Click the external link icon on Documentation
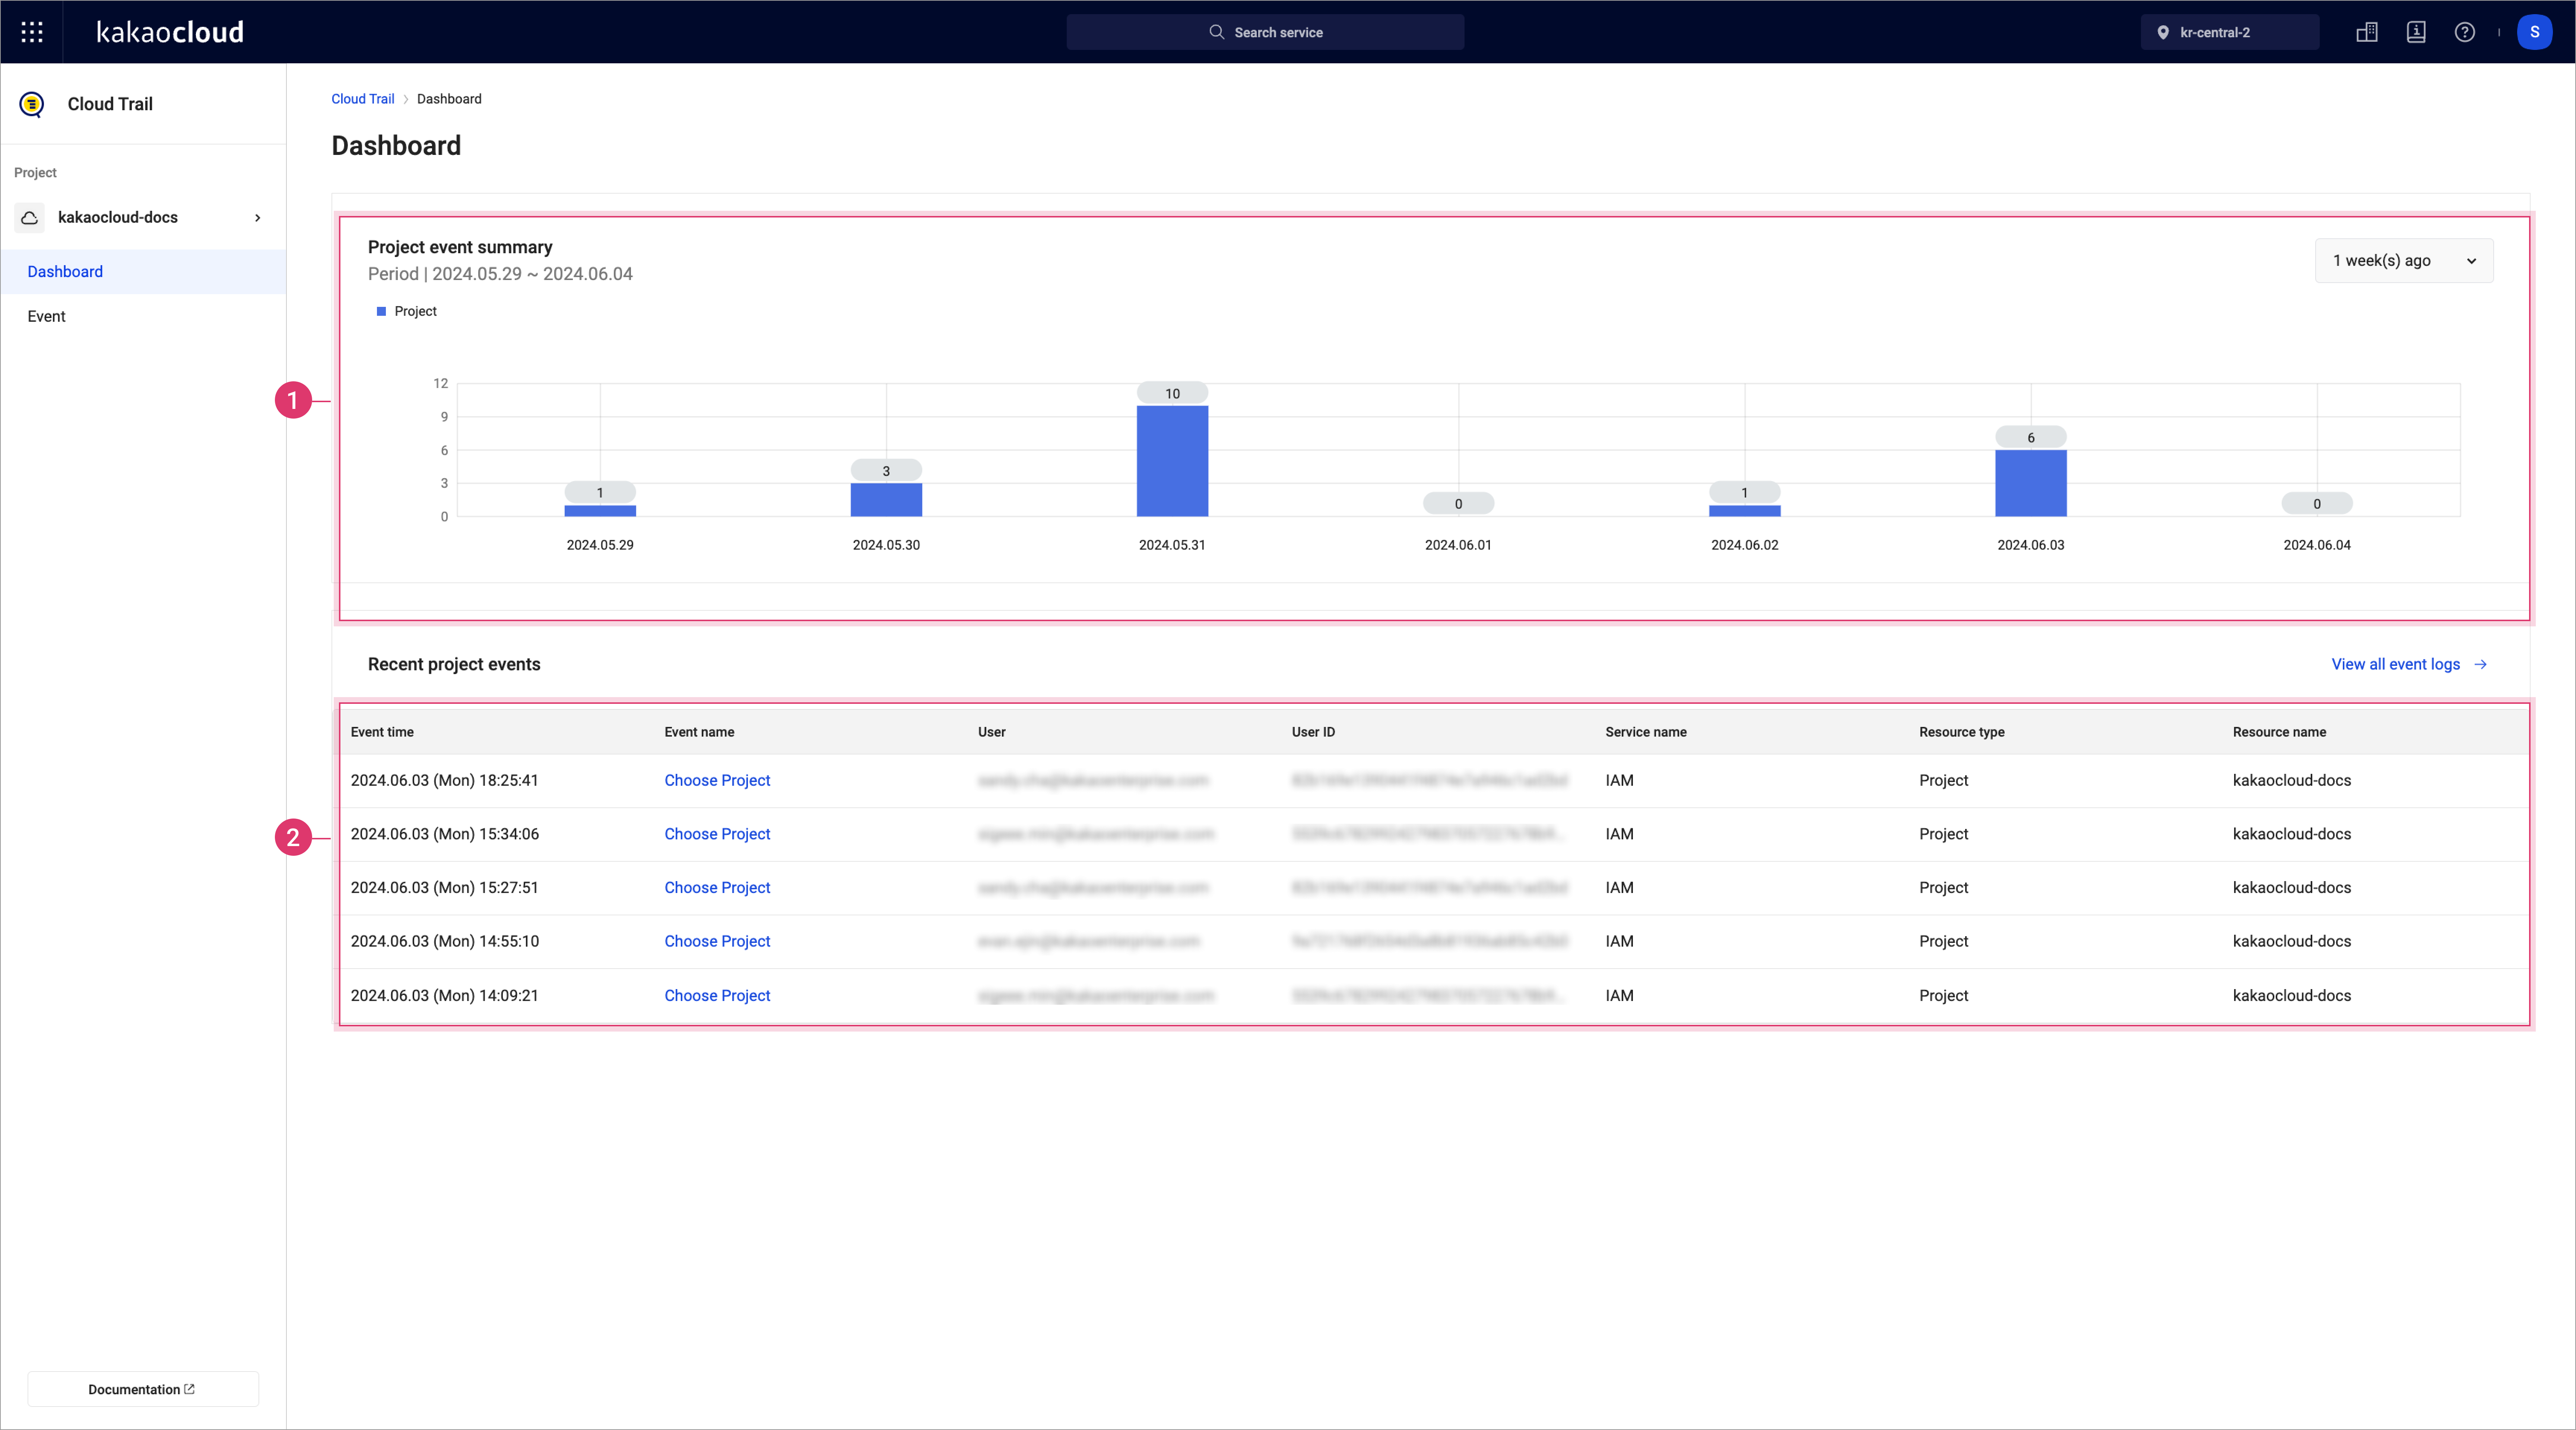2576x1430 pixels. point(189,1389)
